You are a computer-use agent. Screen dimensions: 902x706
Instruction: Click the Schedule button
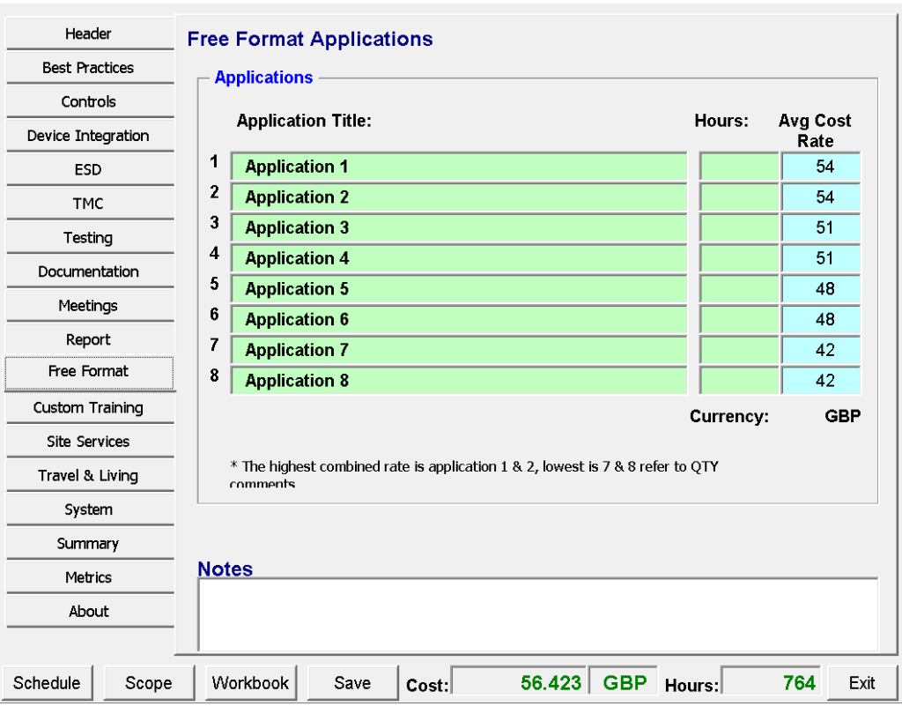tap(47, 683)
